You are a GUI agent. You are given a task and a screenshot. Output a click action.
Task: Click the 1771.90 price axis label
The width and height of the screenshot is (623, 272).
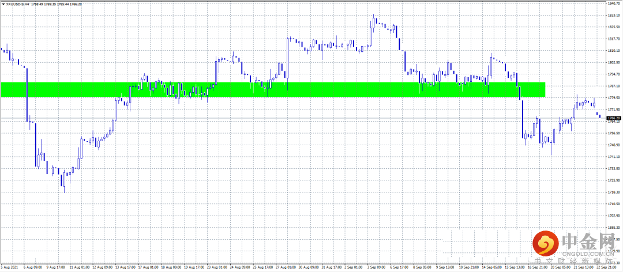click(614, 109)
